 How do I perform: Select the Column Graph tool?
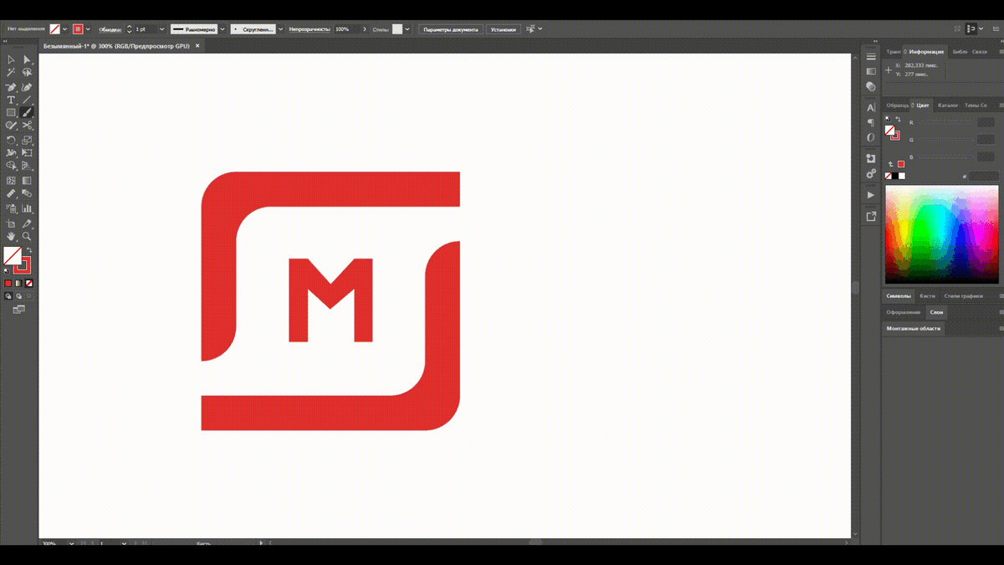pos(27,208)
